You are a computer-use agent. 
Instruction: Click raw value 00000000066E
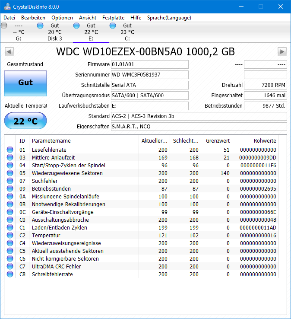pos(258,212)
